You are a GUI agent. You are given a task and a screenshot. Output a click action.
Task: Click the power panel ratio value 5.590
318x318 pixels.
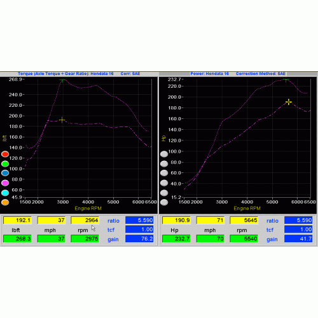tap(298, 220)
